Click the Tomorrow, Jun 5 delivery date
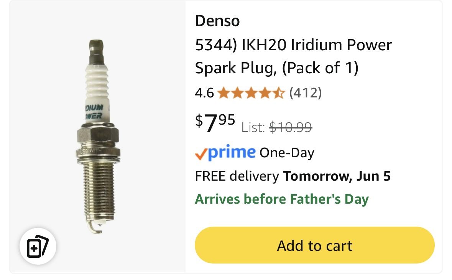Viewport: 452px width, 280px height. [337, 176]
